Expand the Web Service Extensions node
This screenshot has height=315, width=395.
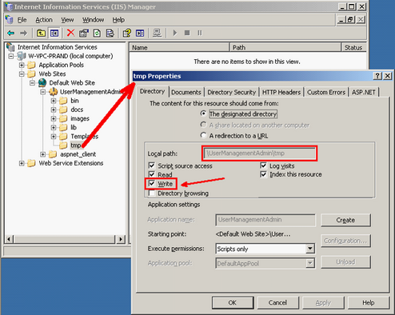[x=22, y=163]
